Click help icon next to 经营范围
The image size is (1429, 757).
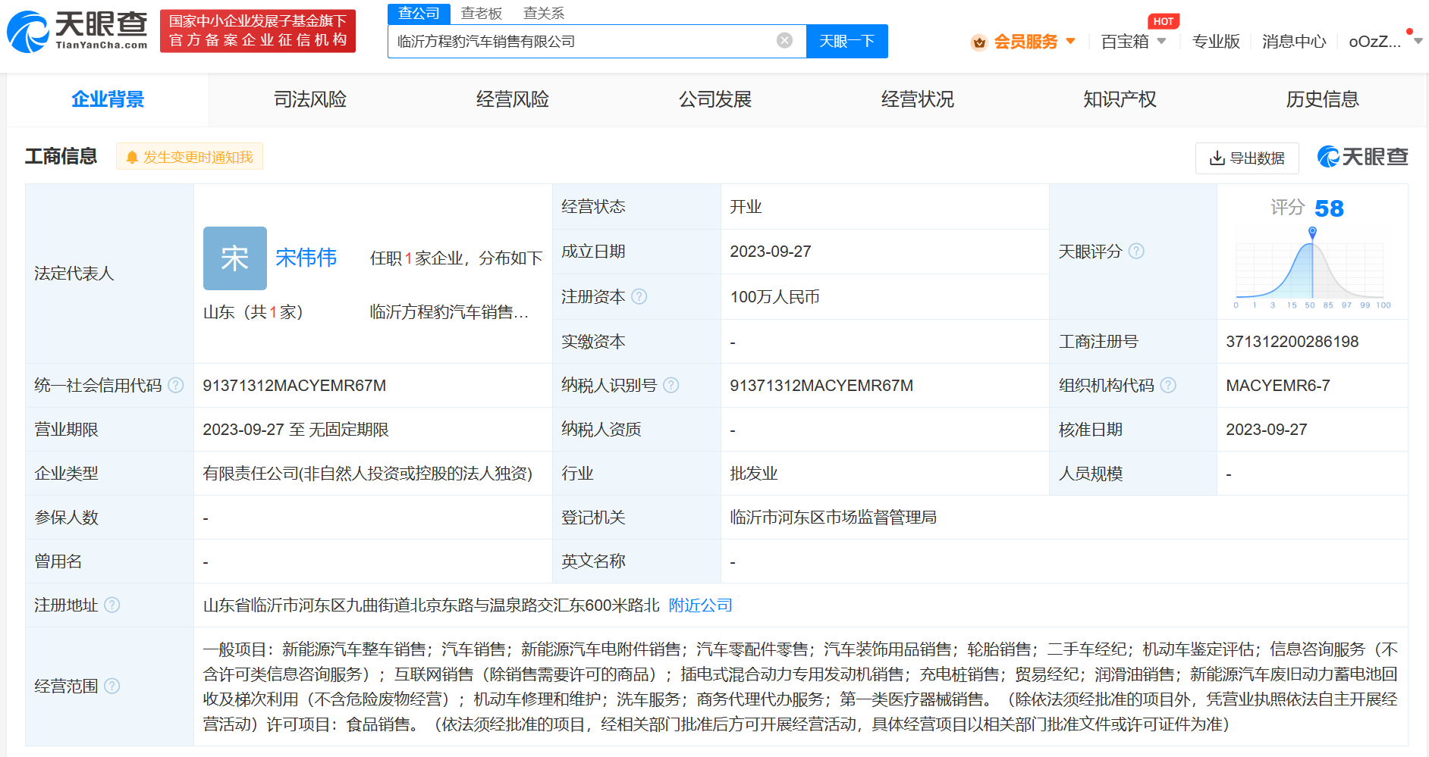[112, 687]
